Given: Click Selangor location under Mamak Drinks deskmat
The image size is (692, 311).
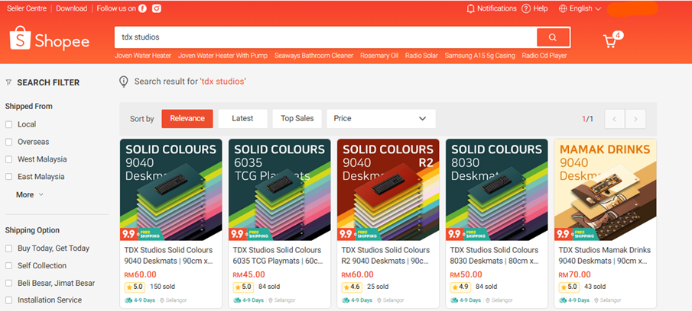Looking at the screenshot, I should (x=608, y=300).
